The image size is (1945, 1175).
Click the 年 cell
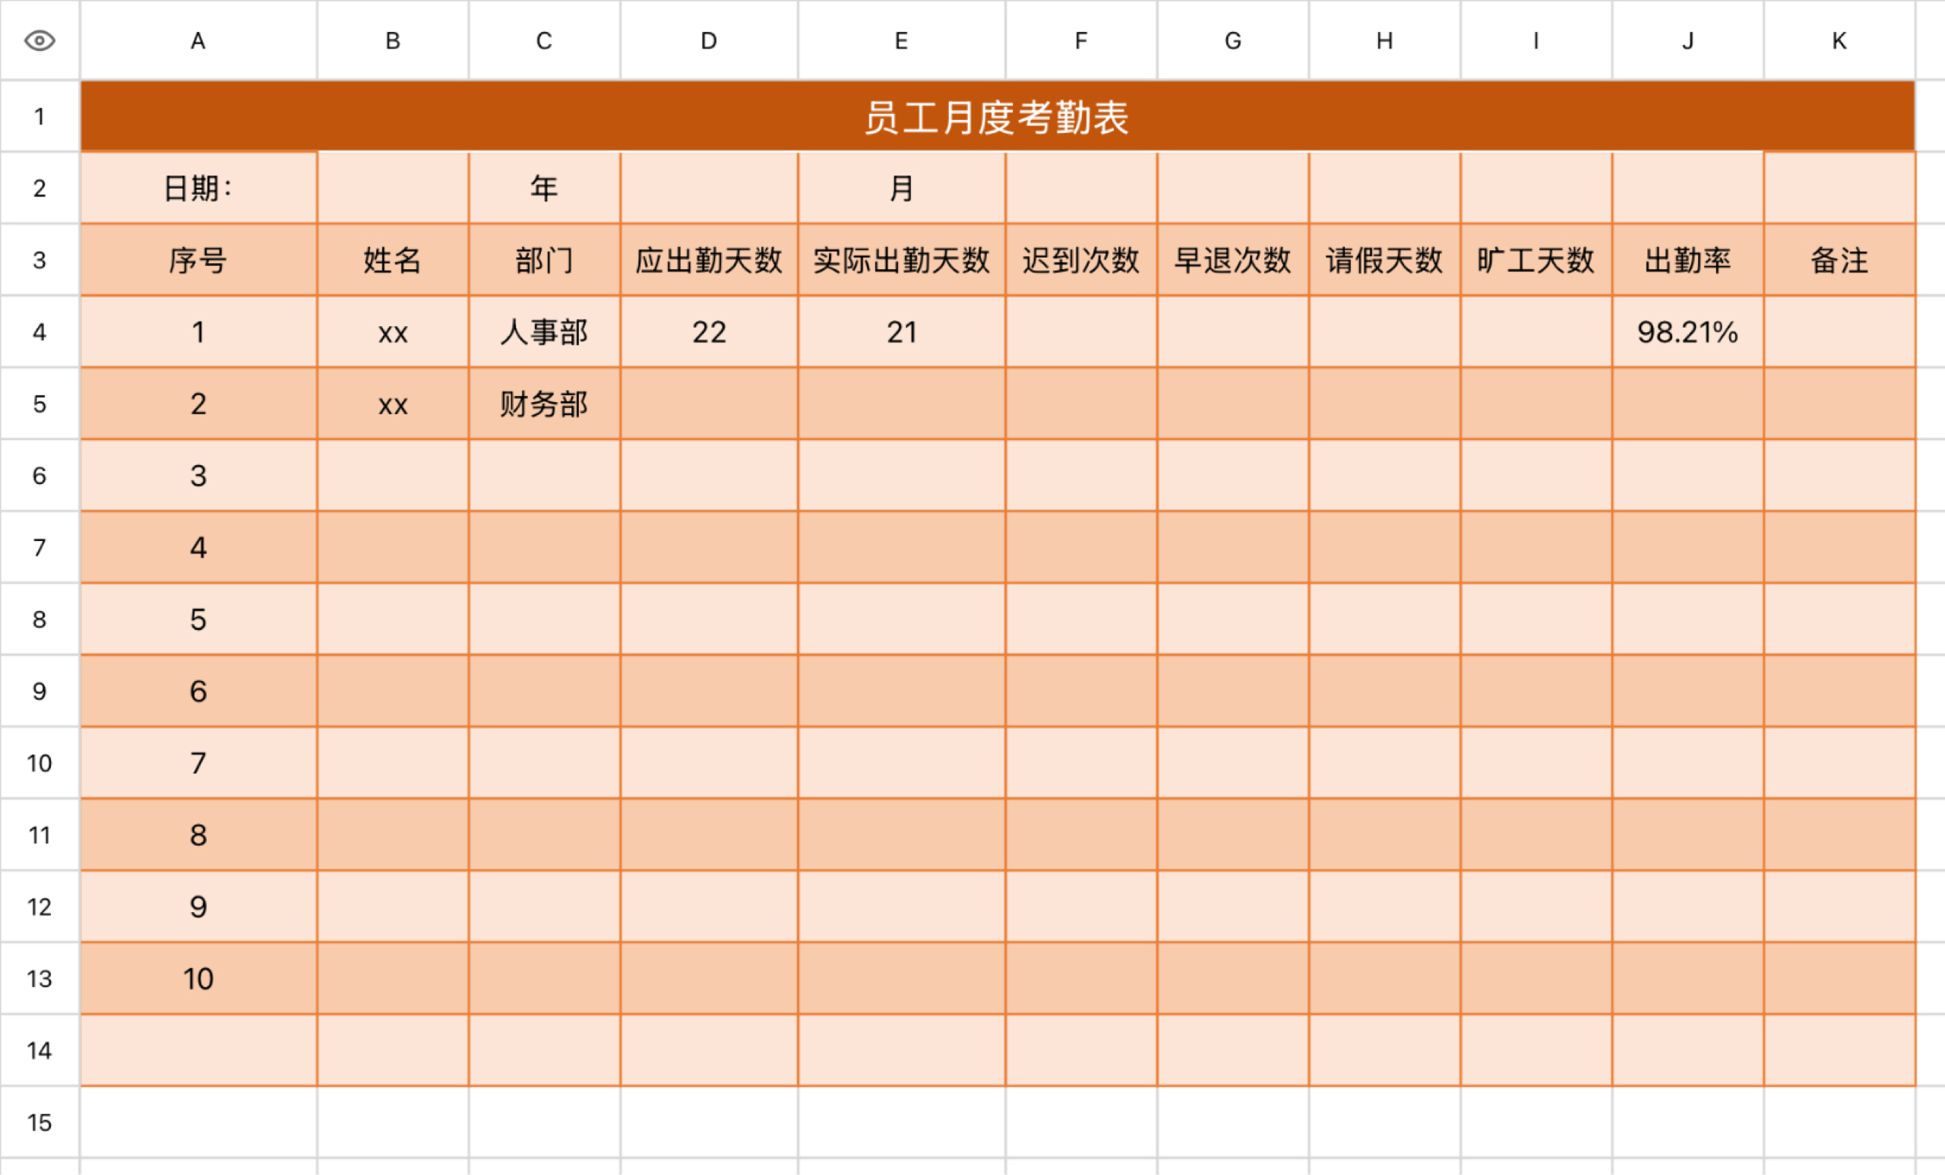tap(544, 188)
